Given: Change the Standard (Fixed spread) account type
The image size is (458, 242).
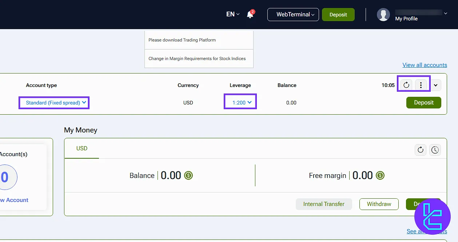Looking at the screenshot, I should (x=54, y=103).
